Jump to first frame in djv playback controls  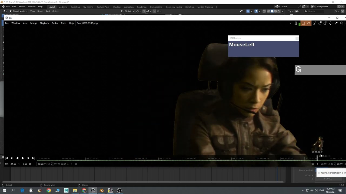click(6, 158)
